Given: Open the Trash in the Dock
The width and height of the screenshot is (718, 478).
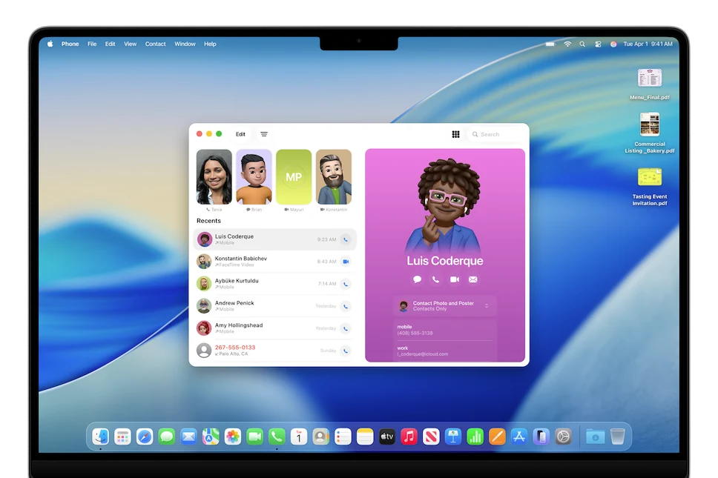Looking at the screenshot, I should click(617, 436).
